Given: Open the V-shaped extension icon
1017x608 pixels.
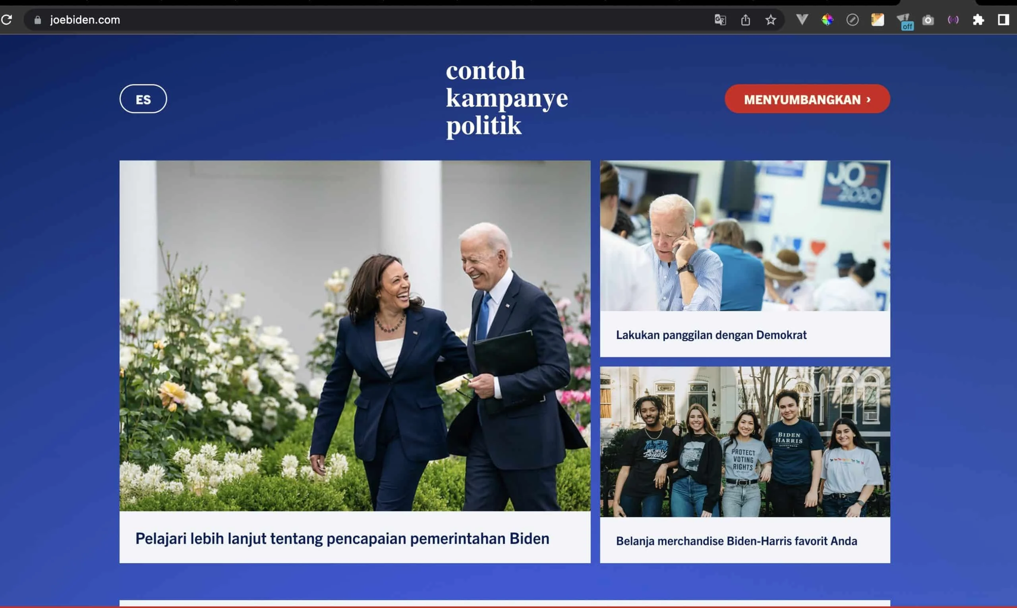Looking at the screenshot, I should click(x=802, y=19).
